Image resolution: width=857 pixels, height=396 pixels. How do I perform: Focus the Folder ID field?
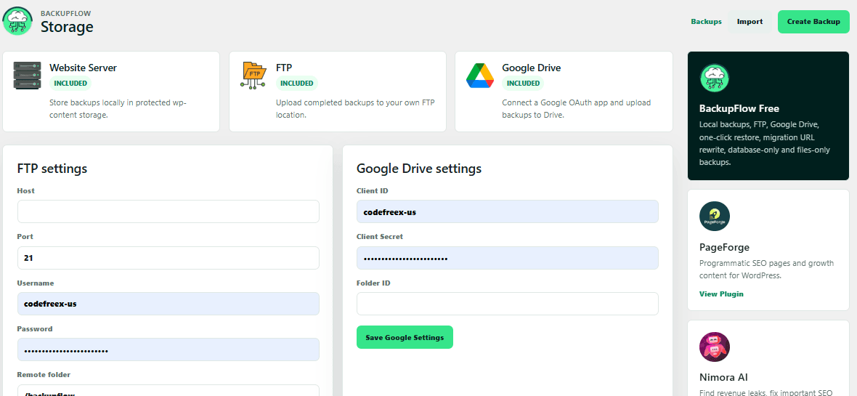click(x=508, y=304)
